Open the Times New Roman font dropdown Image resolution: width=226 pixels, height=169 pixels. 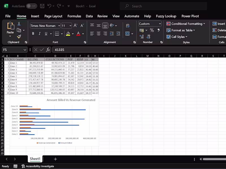tap(59, 26)
